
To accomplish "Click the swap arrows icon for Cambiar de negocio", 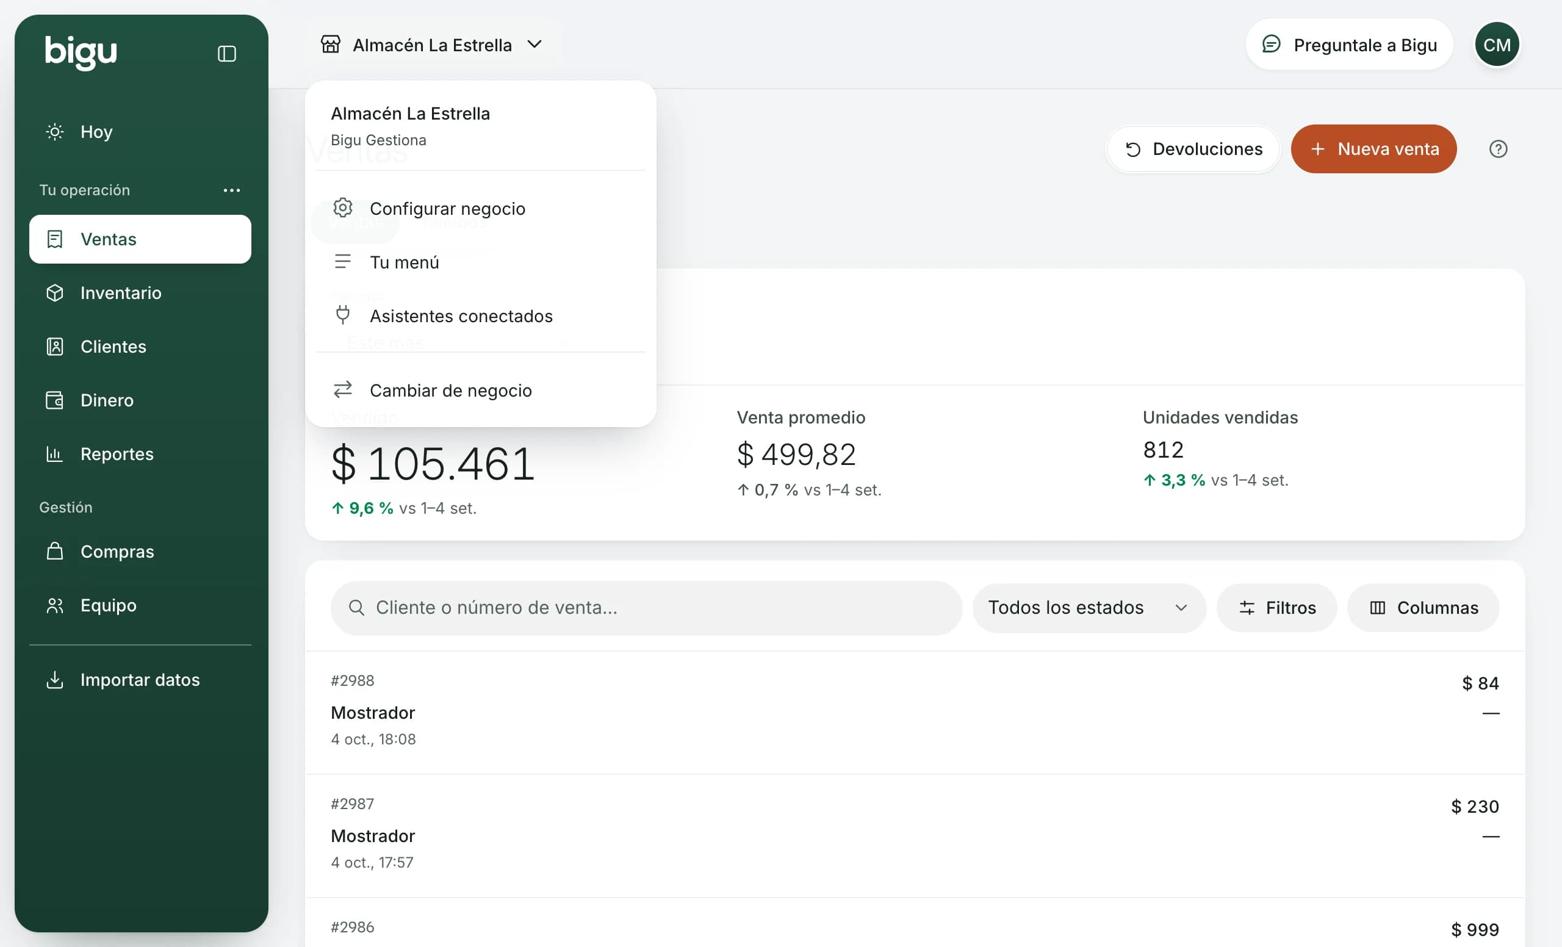I will point(342,389).
